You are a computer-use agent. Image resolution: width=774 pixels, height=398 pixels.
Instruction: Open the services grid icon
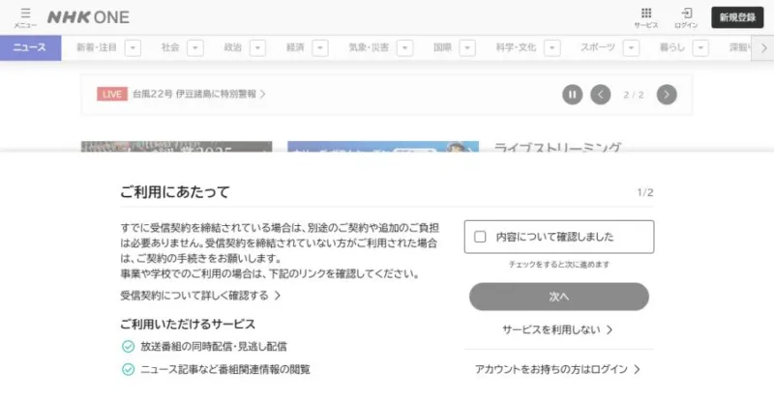[x=645, y=15]
